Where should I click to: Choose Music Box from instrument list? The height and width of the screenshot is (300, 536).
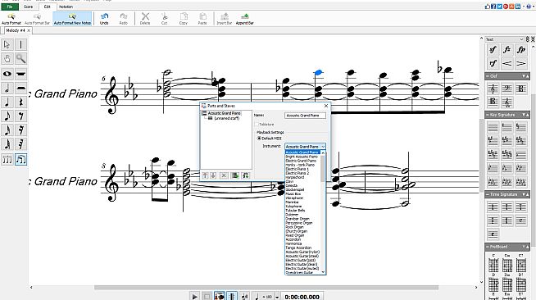click(x=293, y=193)
